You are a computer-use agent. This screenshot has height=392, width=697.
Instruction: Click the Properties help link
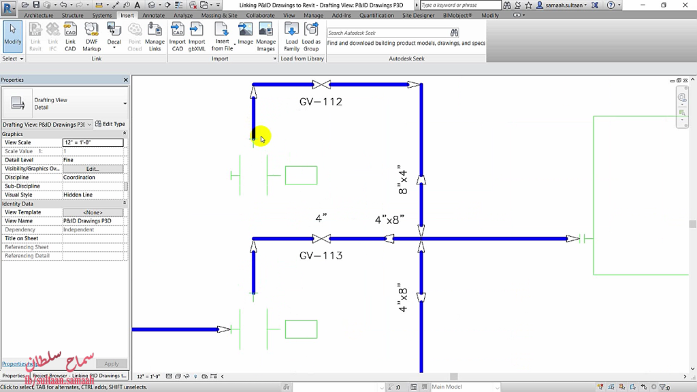(20, 363)
